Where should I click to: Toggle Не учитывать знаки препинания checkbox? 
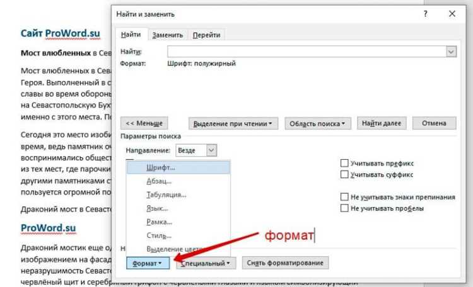click(x=344, y=197)
